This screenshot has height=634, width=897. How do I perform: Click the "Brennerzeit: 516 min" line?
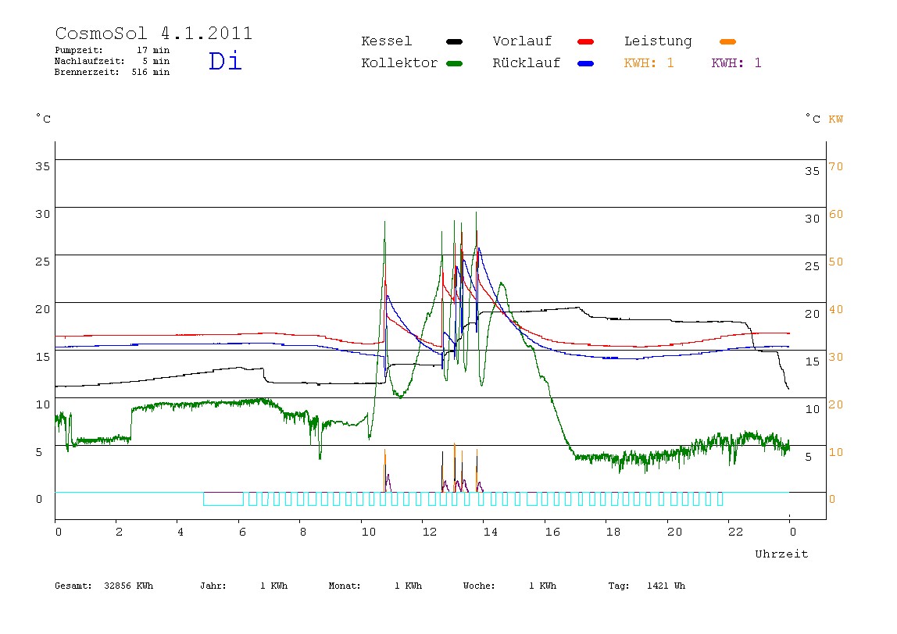(113, 72)
